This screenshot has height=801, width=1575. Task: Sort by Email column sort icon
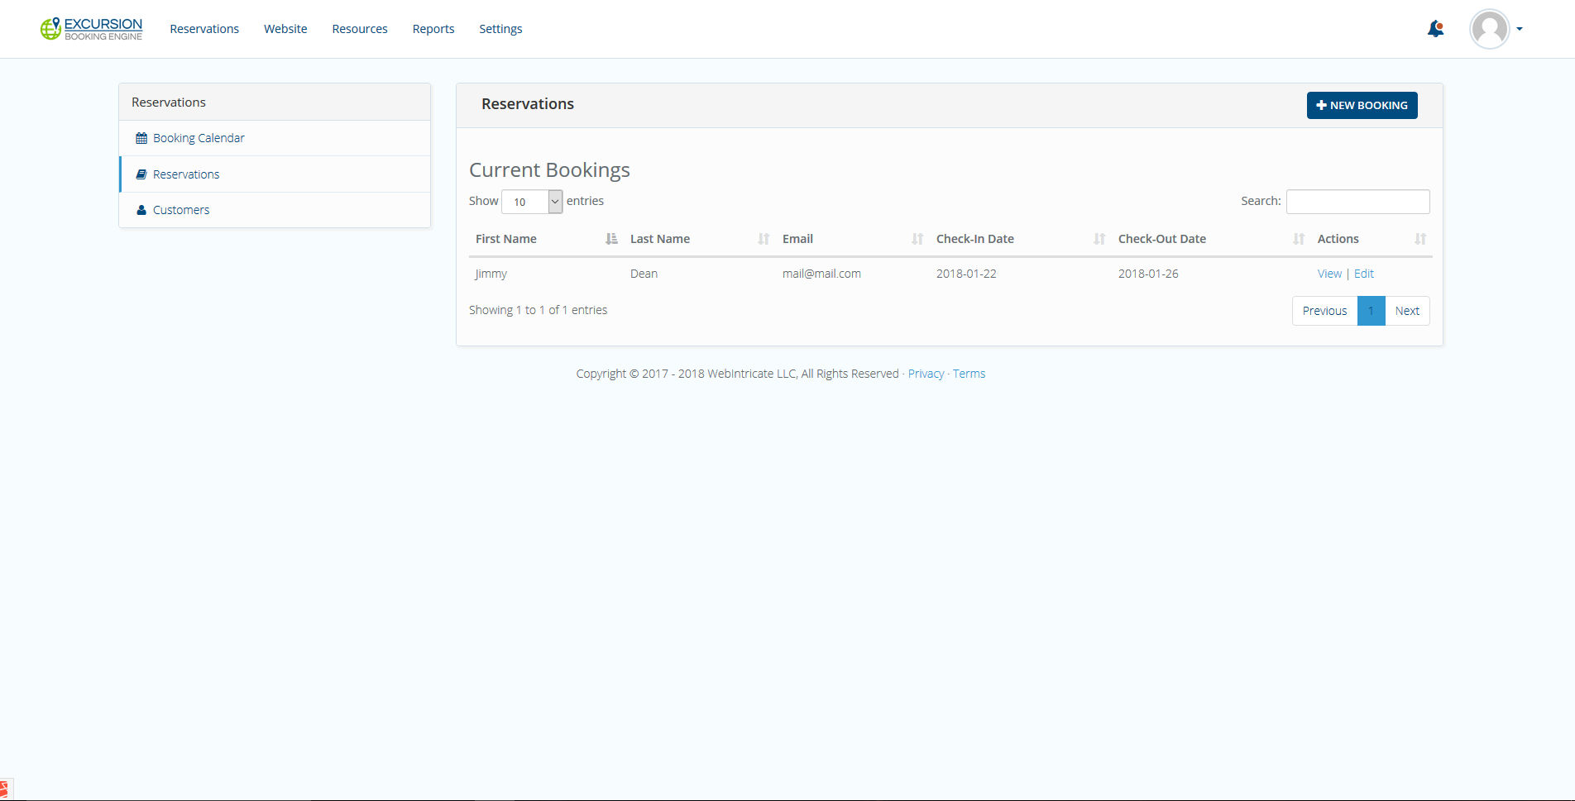(x=917, y=239)
